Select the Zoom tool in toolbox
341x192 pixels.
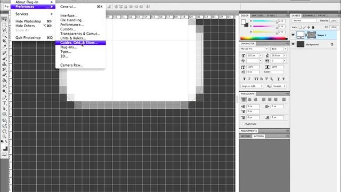coord(4,137)
